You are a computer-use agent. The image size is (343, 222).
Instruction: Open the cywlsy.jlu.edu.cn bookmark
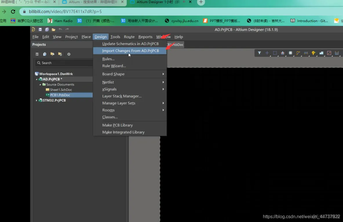pos(182,21)
